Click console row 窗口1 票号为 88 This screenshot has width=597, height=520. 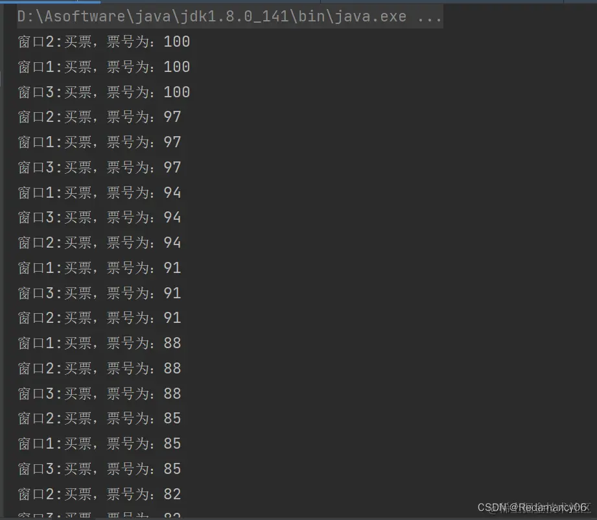tap(99, 343)
